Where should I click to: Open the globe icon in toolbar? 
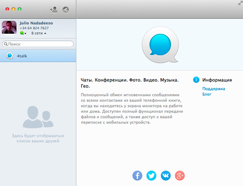tap(66, 9)
